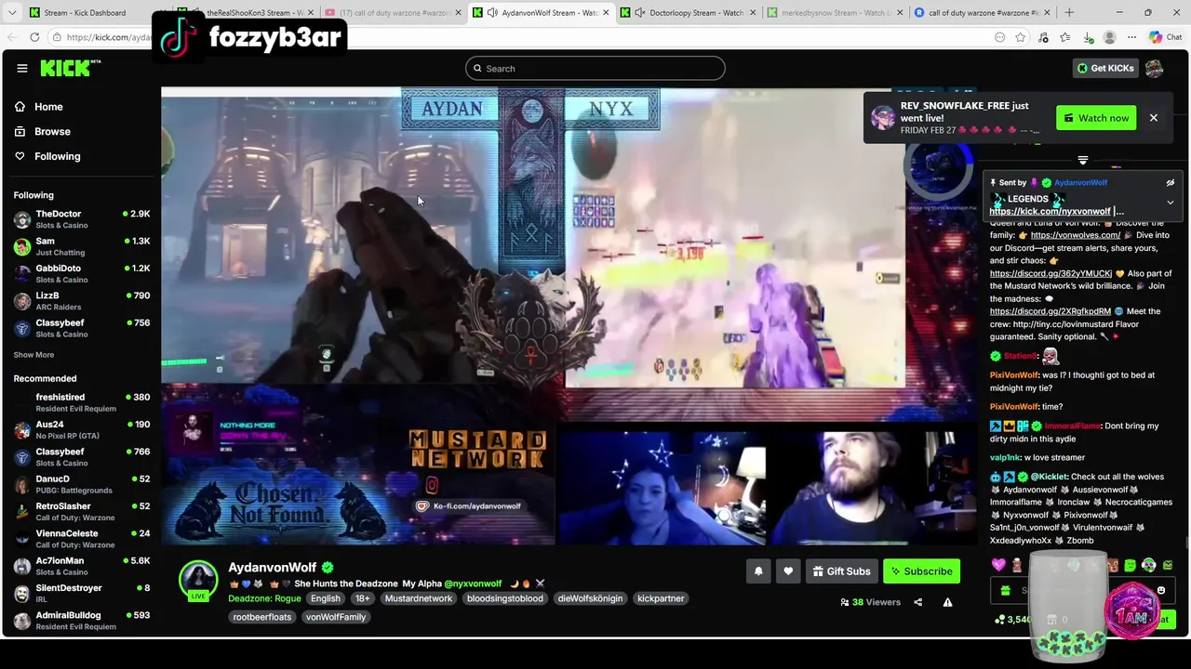
Task: Open the vonwolves.com link in chat
Action: pyautogui.click(x=1076, y=235)
